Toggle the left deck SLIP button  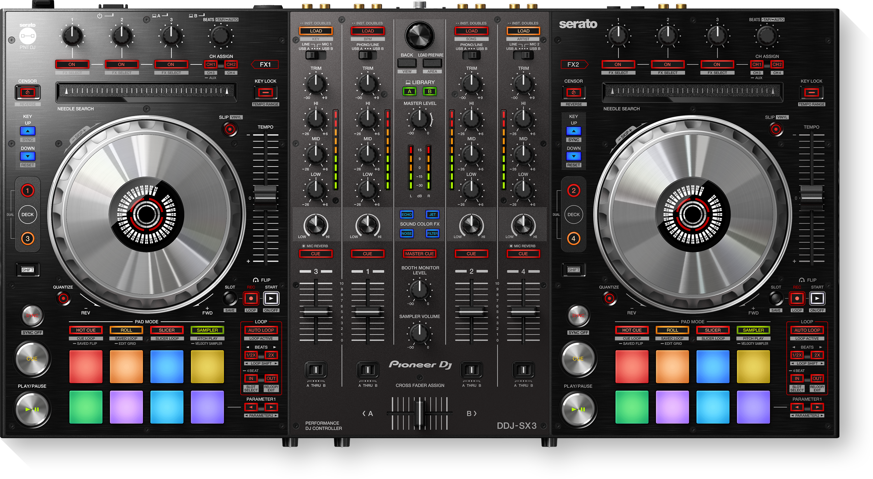coord(230,129)
